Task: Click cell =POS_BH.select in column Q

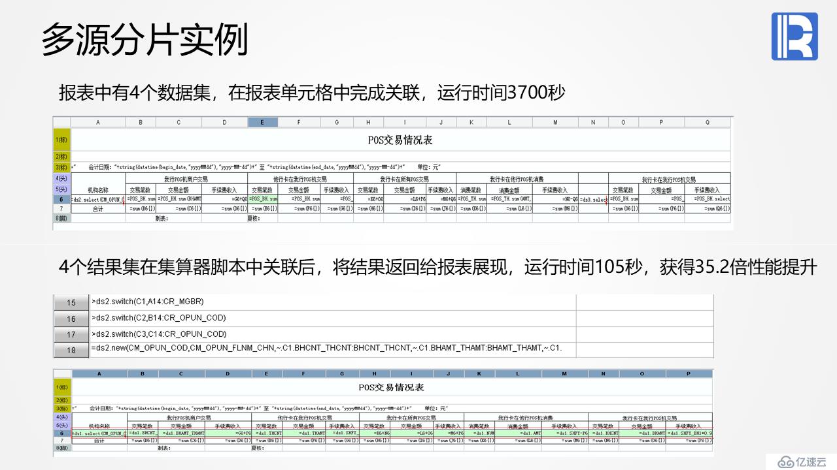Action: (x=708, y=199)
